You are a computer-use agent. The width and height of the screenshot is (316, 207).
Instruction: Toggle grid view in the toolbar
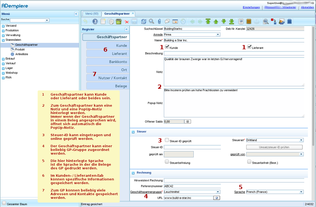click(175, 22)
